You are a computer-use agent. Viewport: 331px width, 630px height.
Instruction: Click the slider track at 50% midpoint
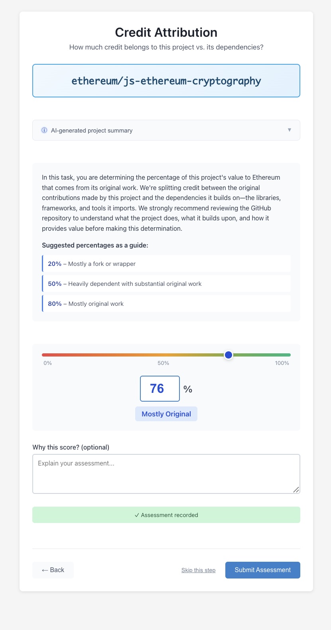tap(166, 355)
